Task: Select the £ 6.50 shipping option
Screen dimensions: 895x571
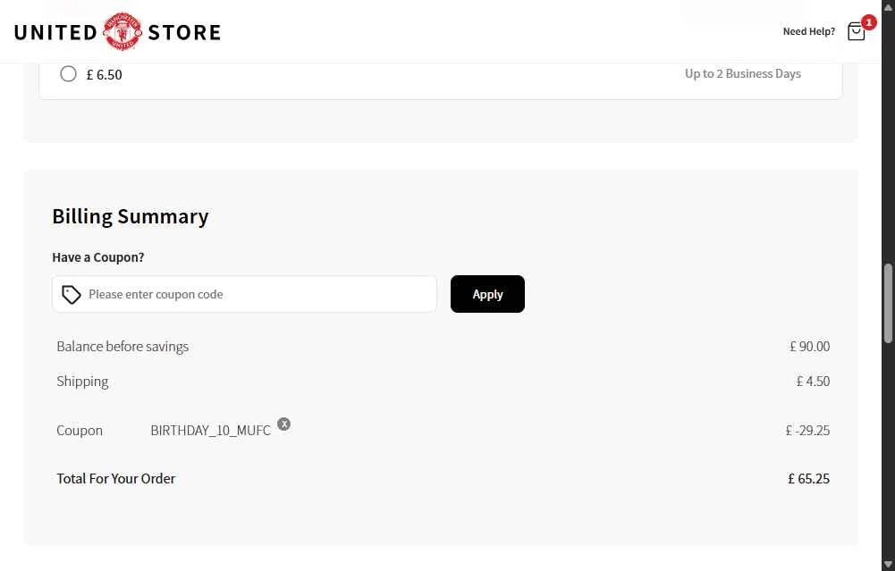Action: click(68, 74)
